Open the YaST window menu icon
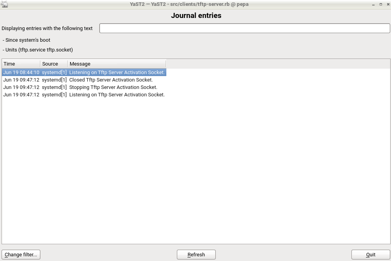 (5, 4)
